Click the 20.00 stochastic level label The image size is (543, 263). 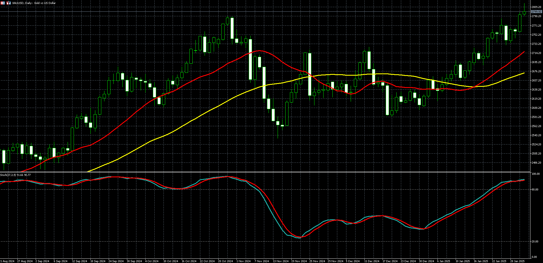click(535, 242)
